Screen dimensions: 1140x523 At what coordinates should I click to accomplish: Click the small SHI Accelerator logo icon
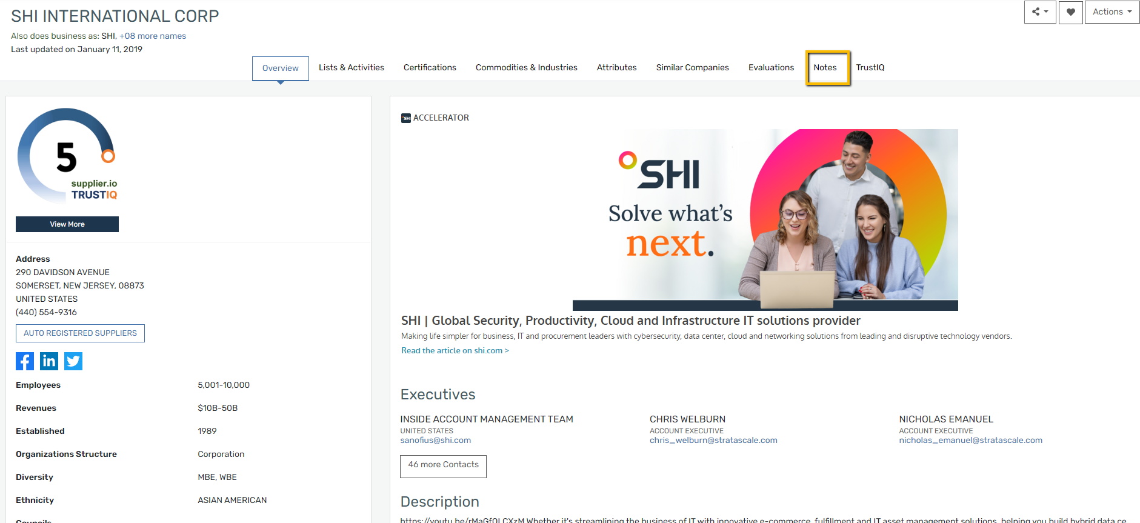pos(406,118)
